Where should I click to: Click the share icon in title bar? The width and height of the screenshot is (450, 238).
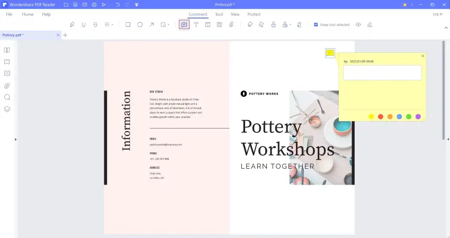104,5
